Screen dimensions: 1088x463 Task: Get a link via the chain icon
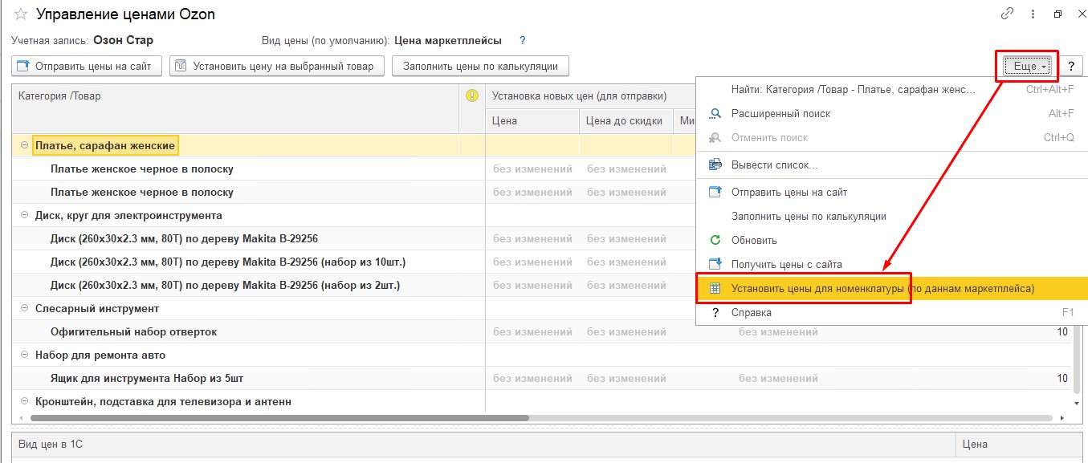point(1007,14)
